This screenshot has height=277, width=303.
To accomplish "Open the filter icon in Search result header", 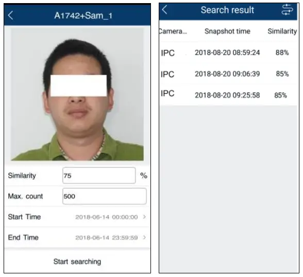I will [x=287, y=9].
